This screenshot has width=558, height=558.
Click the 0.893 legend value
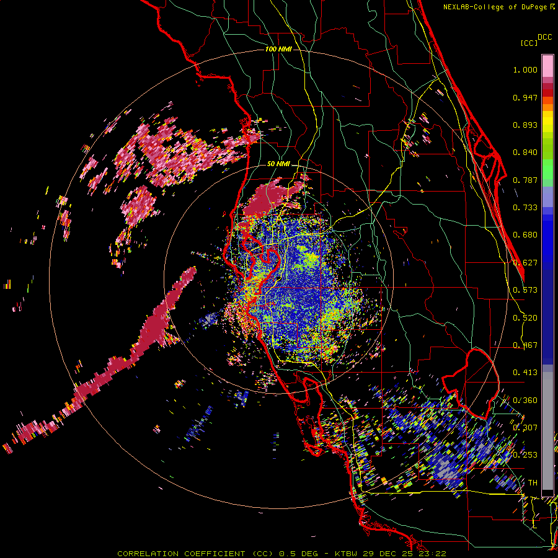coord(525,125)
